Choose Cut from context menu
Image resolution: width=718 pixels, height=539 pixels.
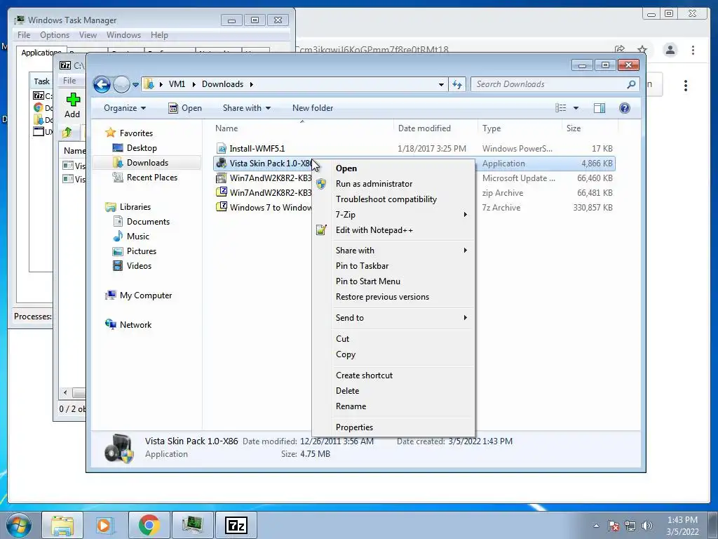coord(393,339)
